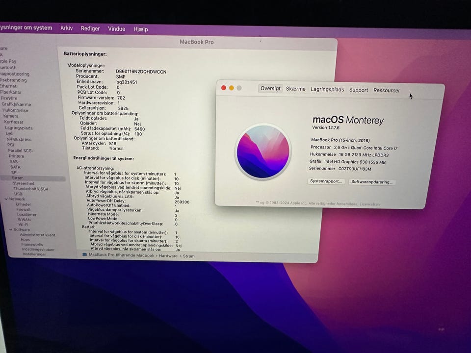The width and height of the screenshot is (471, 353).
Task: Switch to the Ressourcer tab
Action: [x=387, y=90]
